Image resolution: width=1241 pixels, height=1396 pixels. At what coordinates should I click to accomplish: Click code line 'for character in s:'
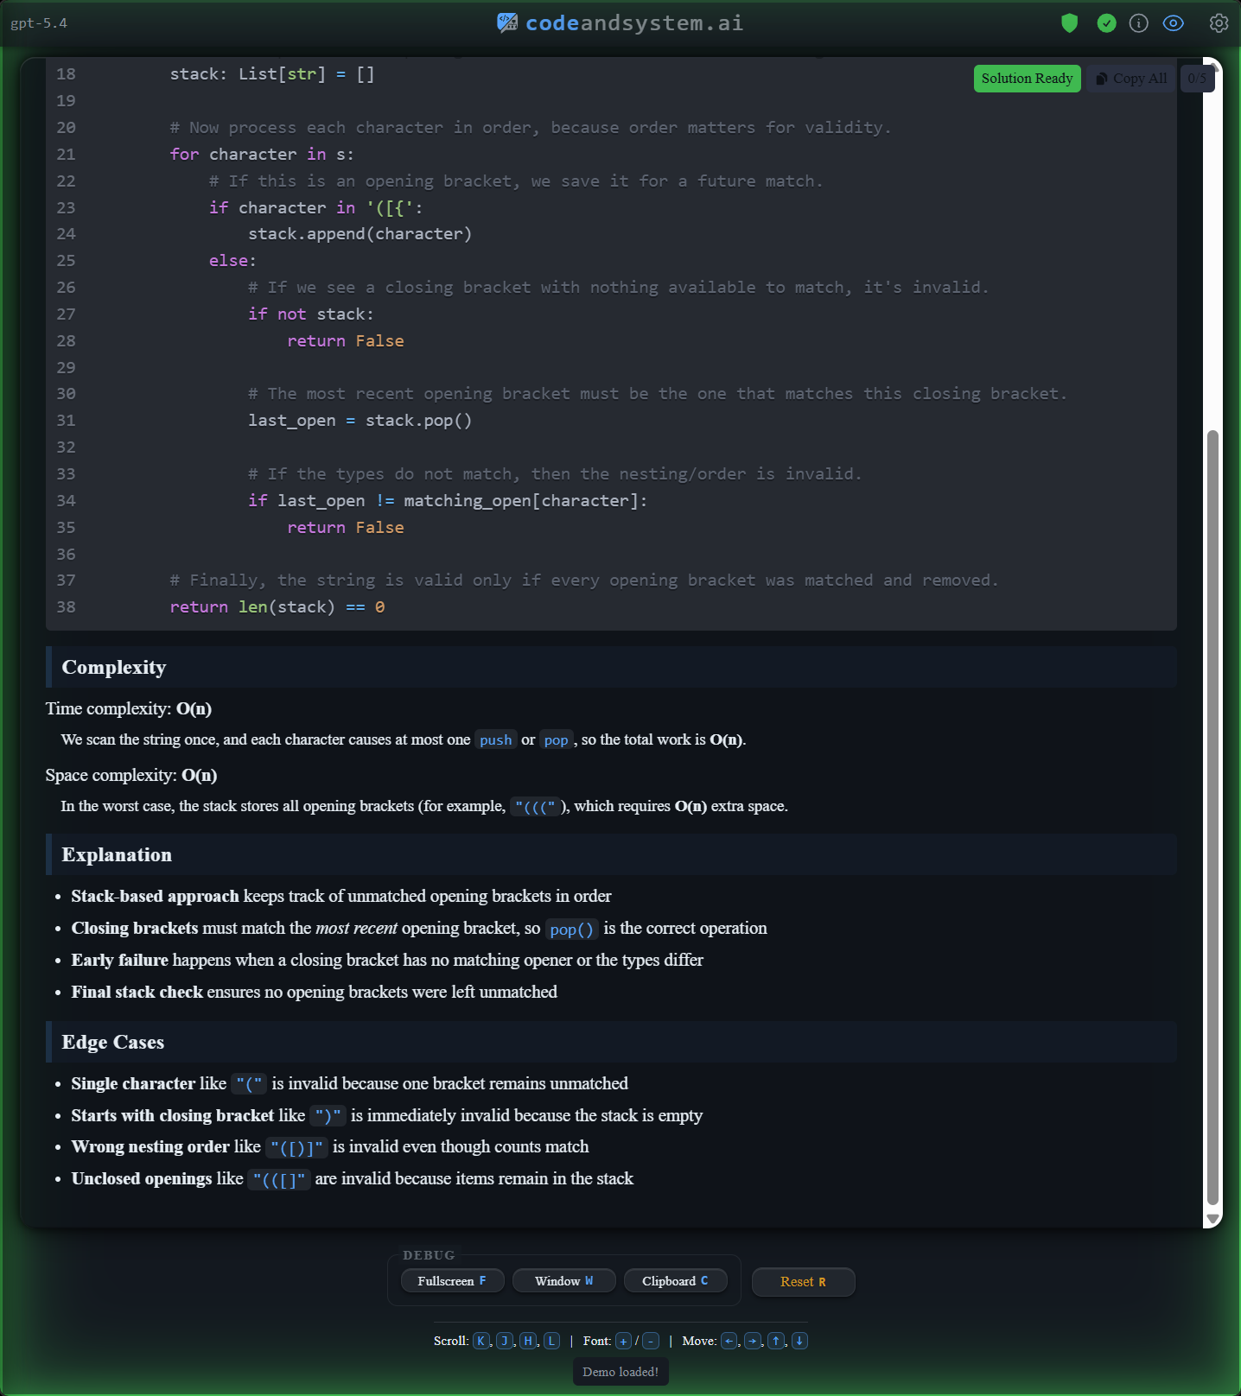(x=262, y=155)
